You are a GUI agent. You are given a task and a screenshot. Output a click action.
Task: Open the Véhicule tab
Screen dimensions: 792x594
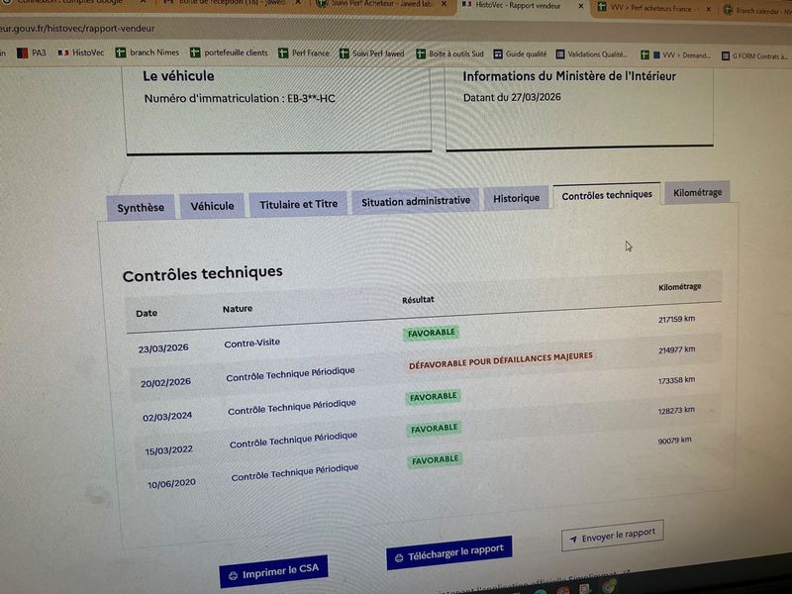tap(212, 206)
